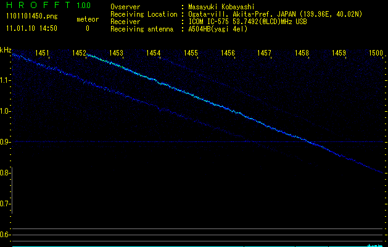Screen dimensions: 388x247
Task: Click the 0.8 kHz axis label
Action: [x=4, y=173]
